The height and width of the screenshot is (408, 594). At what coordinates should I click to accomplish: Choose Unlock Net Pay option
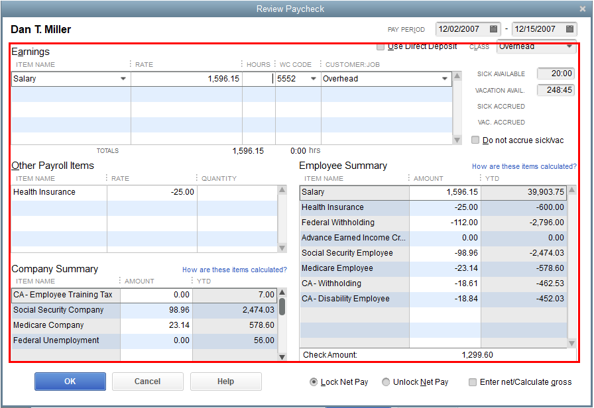(386, 382)
